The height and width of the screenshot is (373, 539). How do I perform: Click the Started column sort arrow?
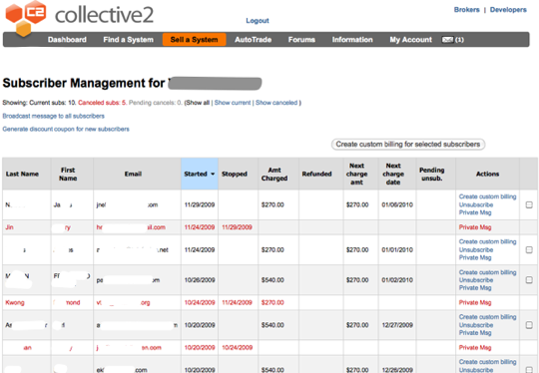(213, 174)
